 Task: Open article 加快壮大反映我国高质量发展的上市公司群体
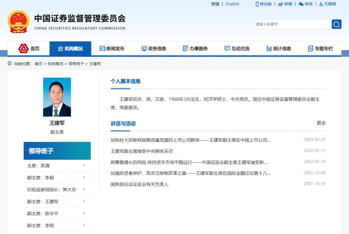point(191,140)
